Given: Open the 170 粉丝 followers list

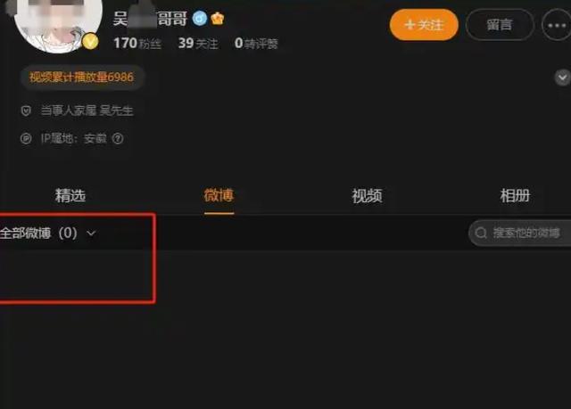Looking at the screenshot, I should point(137,44).
